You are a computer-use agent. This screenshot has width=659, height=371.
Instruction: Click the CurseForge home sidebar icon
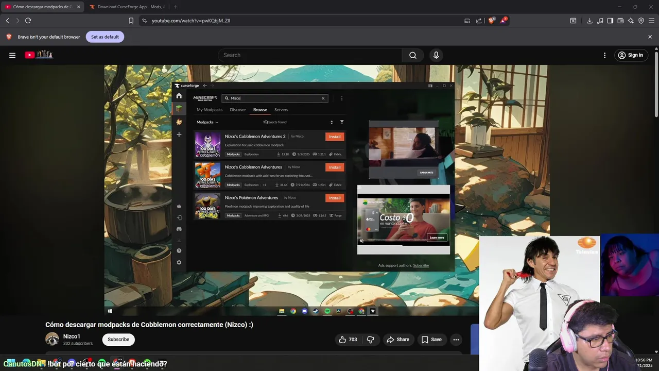(179, 96)
